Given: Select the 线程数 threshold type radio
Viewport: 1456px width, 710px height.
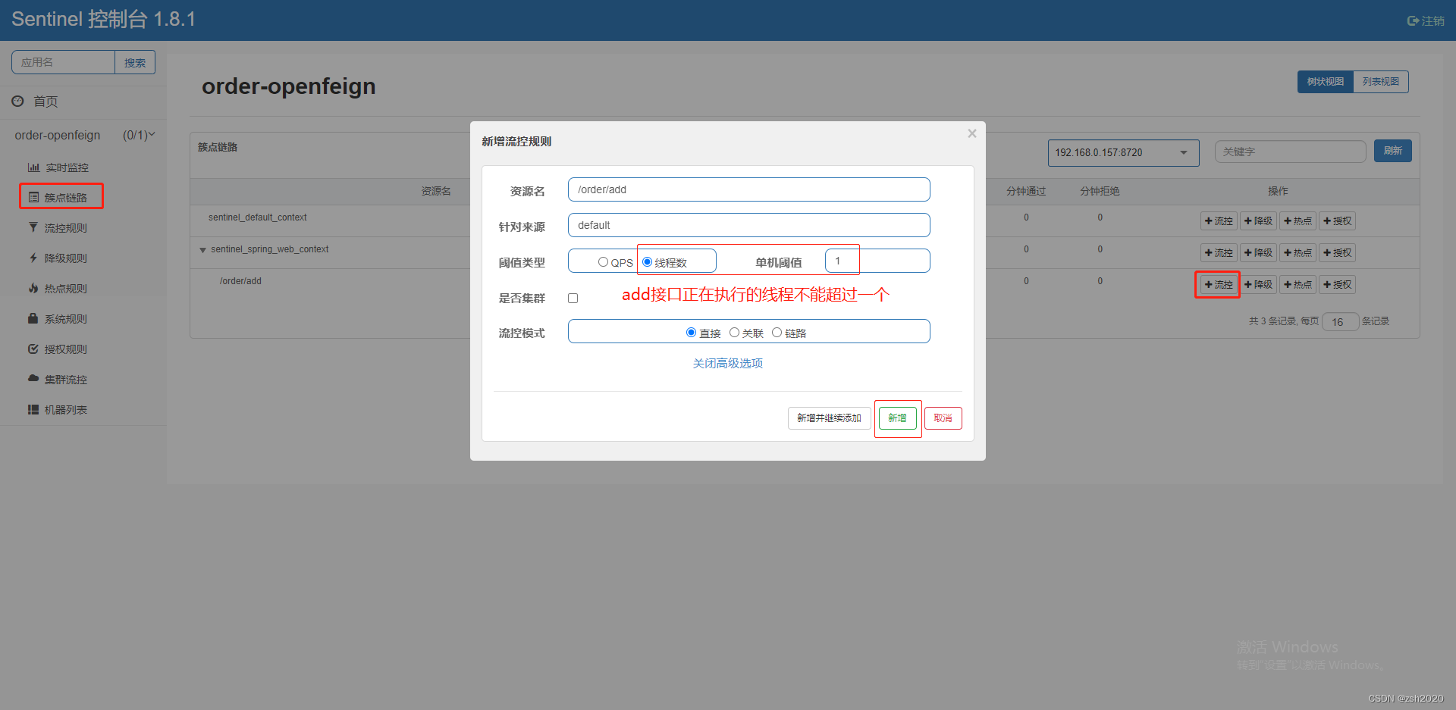Looking at the screenshot, I should tap(647, 262).
